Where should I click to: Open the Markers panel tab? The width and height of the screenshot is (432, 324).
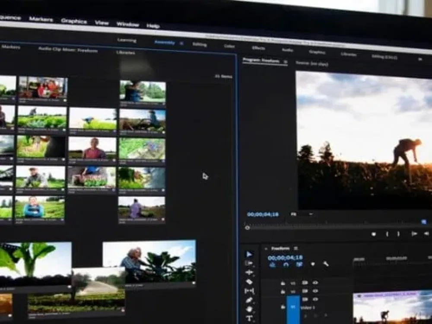pyautogui.click(x=10, y=47)
